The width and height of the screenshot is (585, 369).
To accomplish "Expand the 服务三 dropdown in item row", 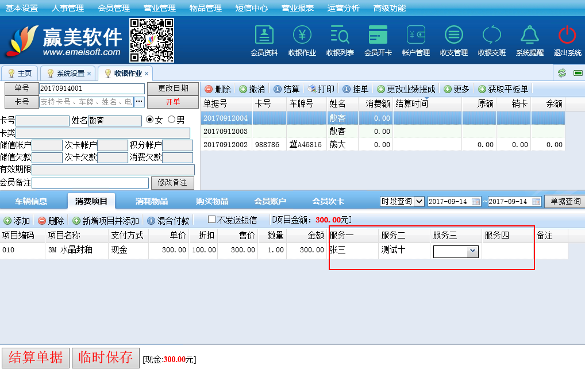I will (472, 251).
